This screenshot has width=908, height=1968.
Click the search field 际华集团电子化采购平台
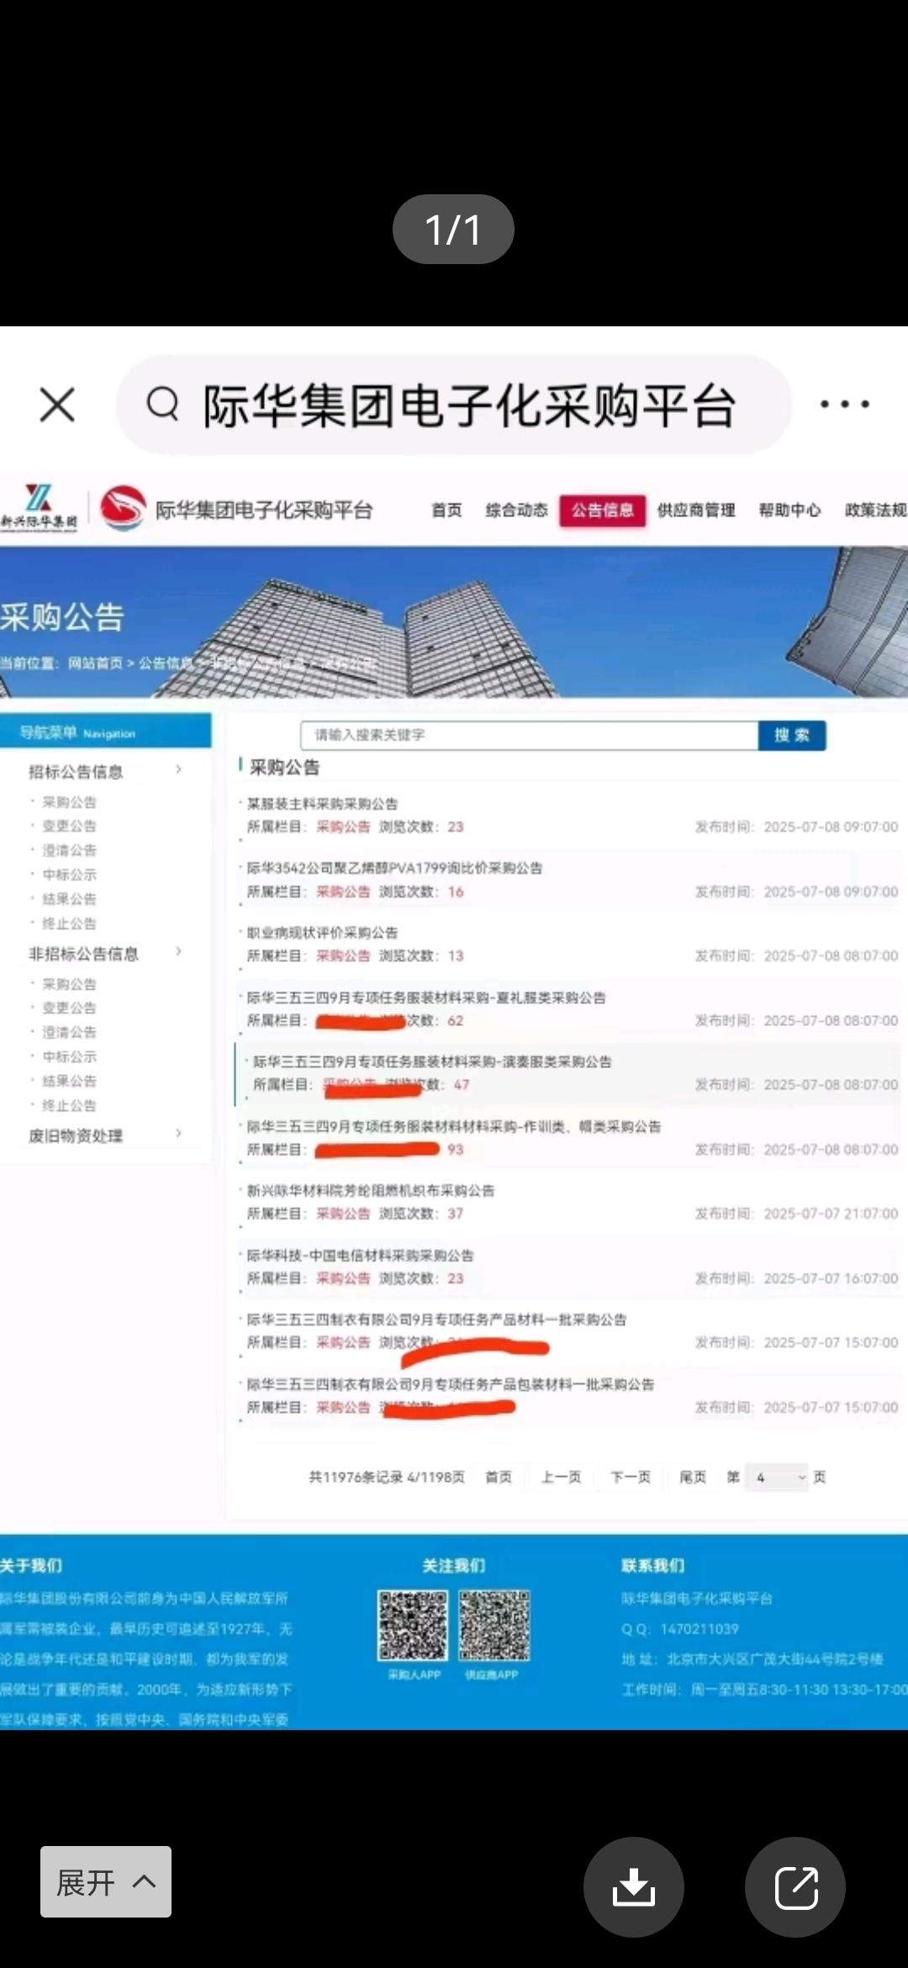pyautogui.click(x=454, y=405)
